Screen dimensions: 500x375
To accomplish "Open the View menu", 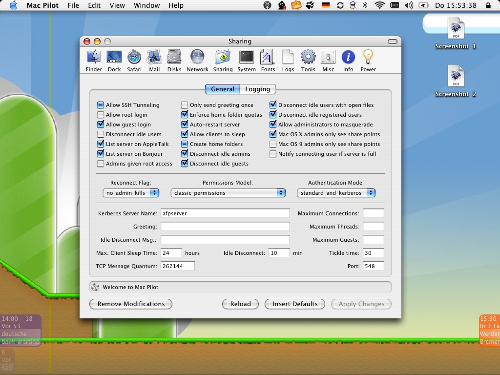I will click(117, 5).
